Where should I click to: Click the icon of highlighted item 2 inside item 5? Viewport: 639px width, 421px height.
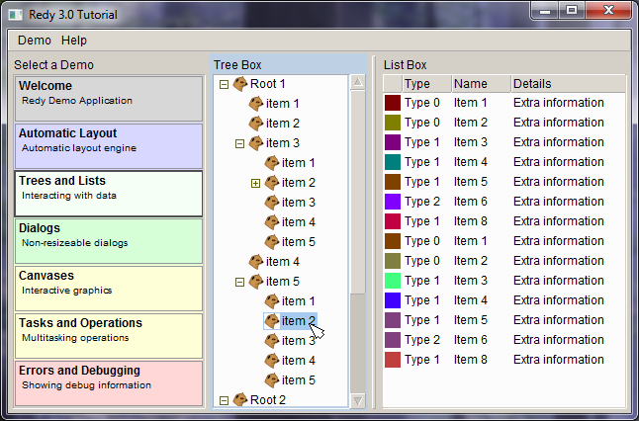click(x=272, y=321)
